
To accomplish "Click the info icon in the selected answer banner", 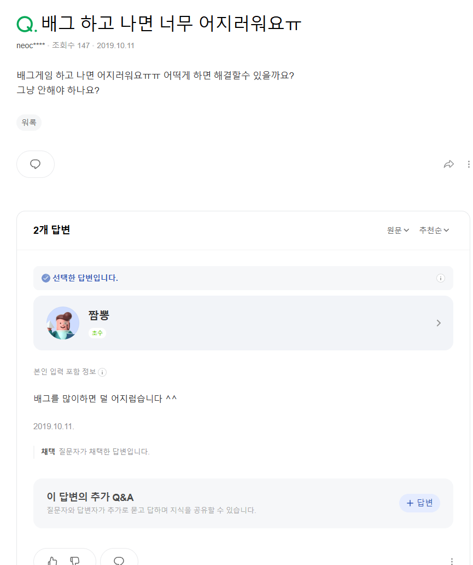I will coord(441,278).
